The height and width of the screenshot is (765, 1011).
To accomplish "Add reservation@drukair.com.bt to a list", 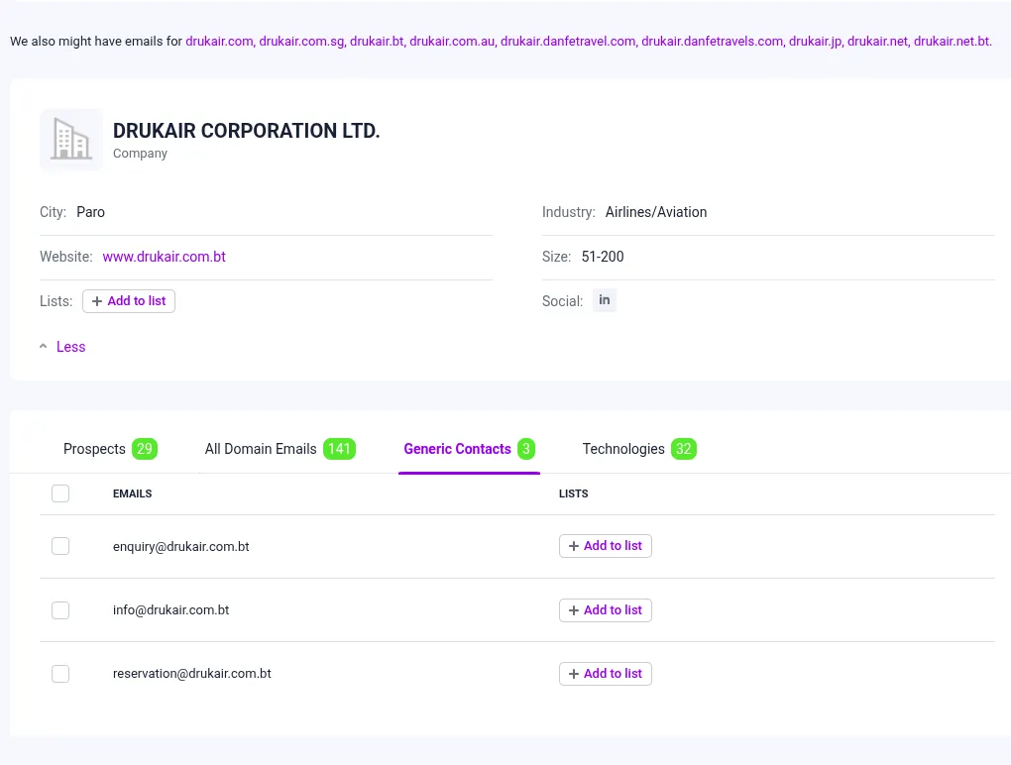I will click(606, 674).
